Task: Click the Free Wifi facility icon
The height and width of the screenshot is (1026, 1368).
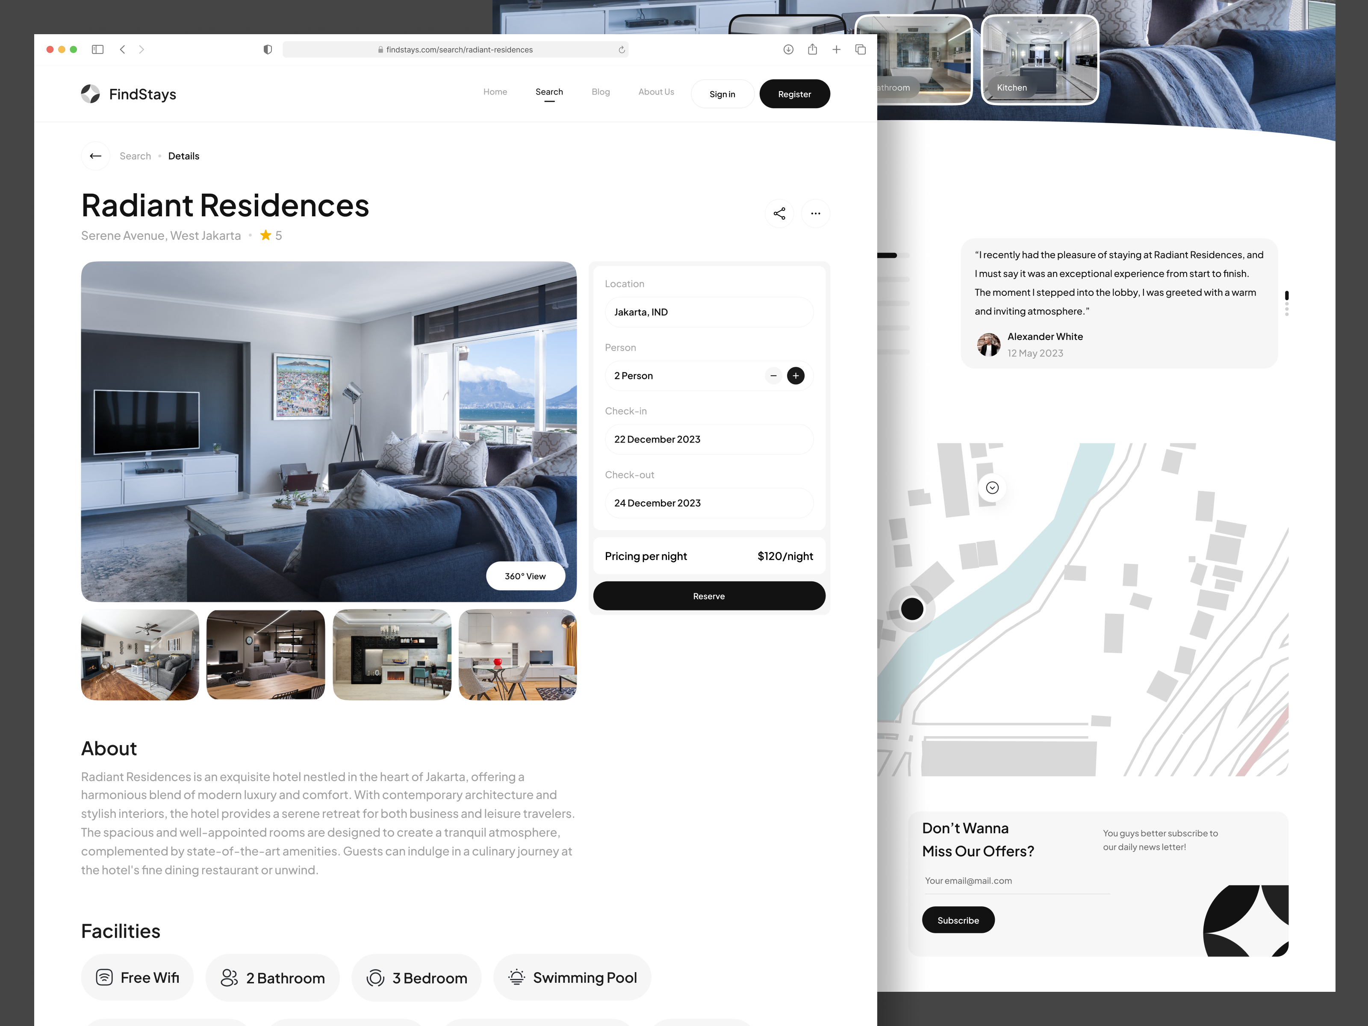Action: [104, 977]
